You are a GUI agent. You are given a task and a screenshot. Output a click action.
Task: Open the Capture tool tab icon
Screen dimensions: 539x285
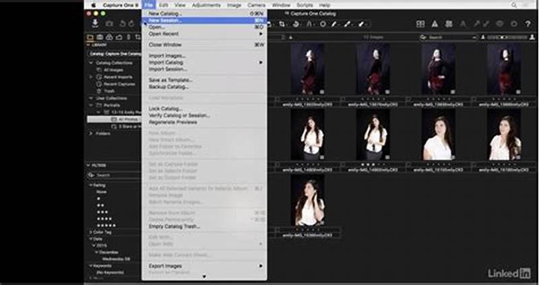(100, 37)
